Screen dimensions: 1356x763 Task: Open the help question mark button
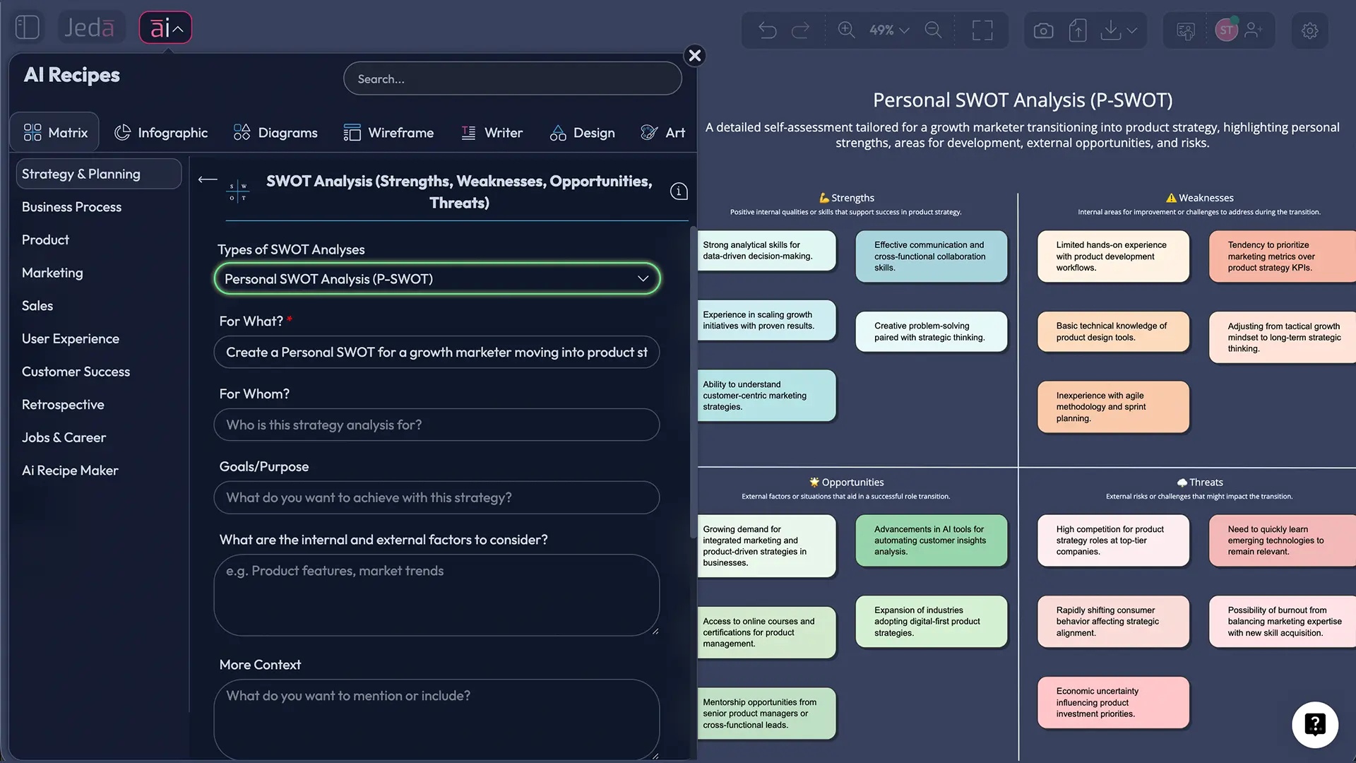point(1314,724)
